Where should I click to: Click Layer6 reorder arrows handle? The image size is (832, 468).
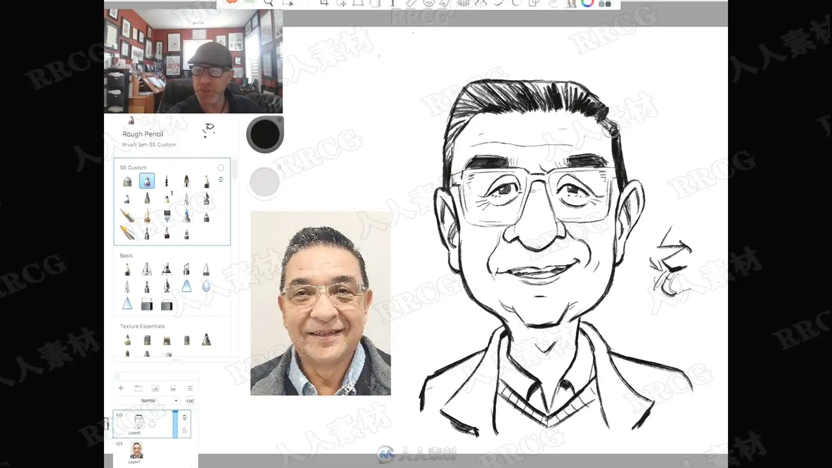pyautogui.click(x=185, y=417)
